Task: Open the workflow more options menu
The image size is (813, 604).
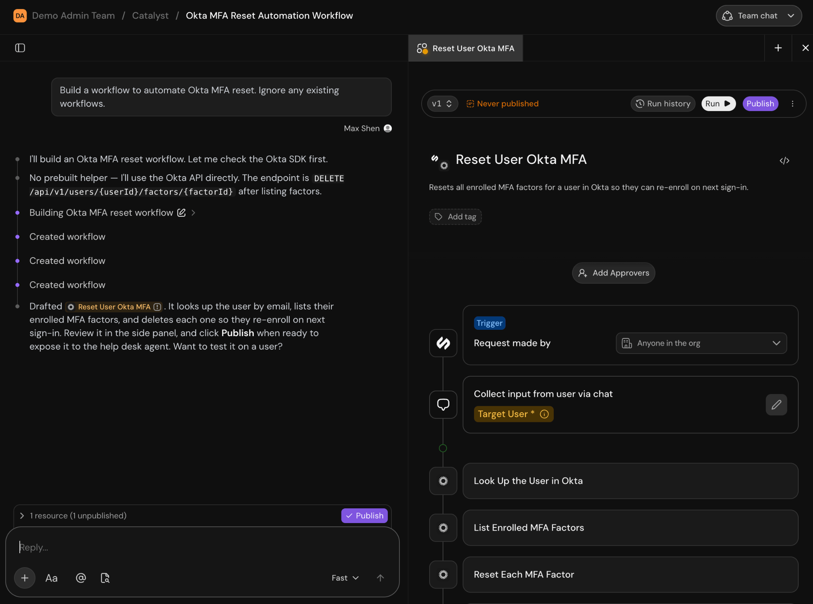Action: (x=792, y=104)
